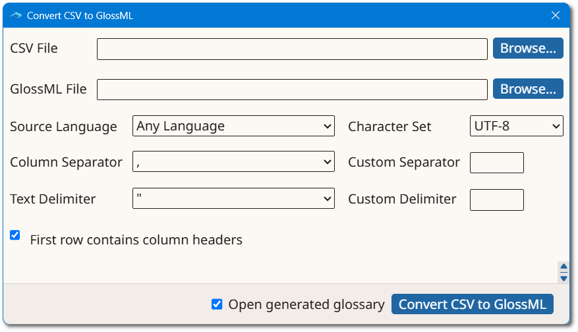This screenshot has height=332, width=578.
Task: Browse for the GlossML File
Action: pyautogui.click(x=528, y=89)
